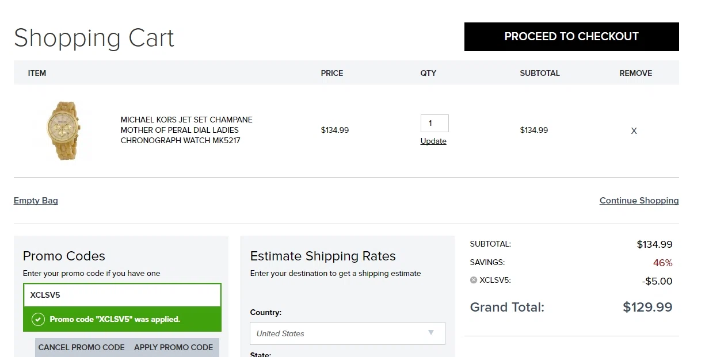The width and height of the screenshot is (709, 357).
Task: Click Cancel Promo Code button
Action: [x=81, y=347]
